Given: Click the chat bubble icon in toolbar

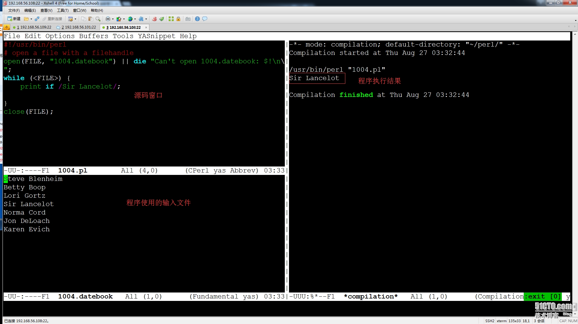Looking at the screenshot, I should (x=205, y=19).
